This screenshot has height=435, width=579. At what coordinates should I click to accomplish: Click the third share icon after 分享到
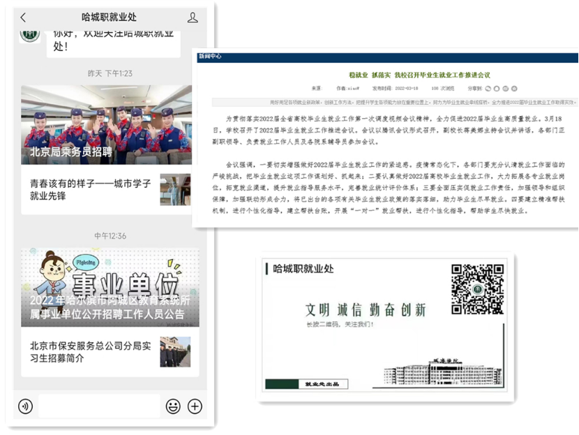tap(506, 89)
